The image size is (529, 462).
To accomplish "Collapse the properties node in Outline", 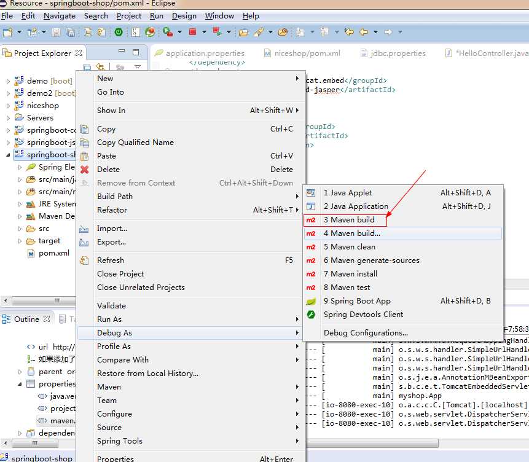I will click(20, 384).
